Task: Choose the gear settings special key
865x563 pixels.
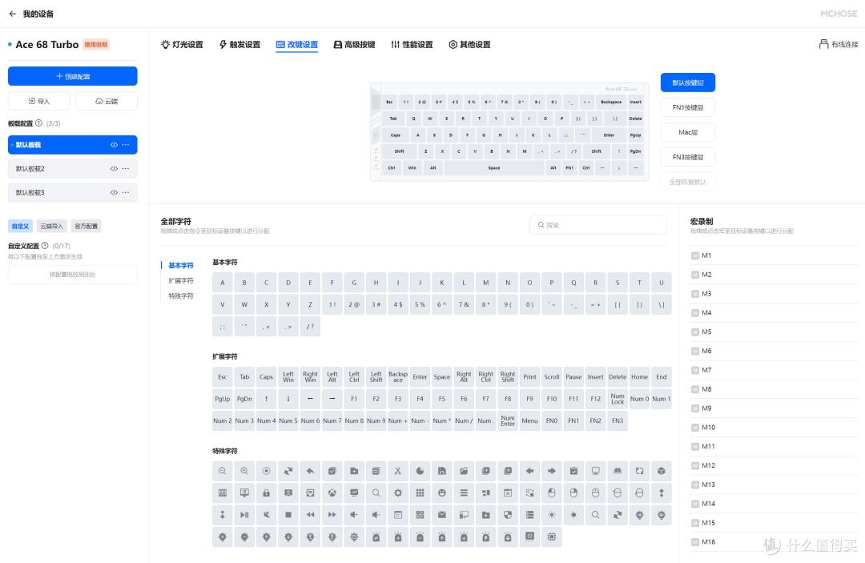Action: [398, 493]
